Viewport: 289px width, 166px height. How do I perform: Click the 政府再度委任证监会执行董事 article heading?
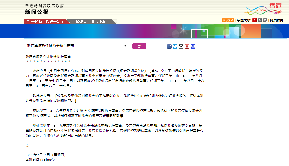(48, 56)
